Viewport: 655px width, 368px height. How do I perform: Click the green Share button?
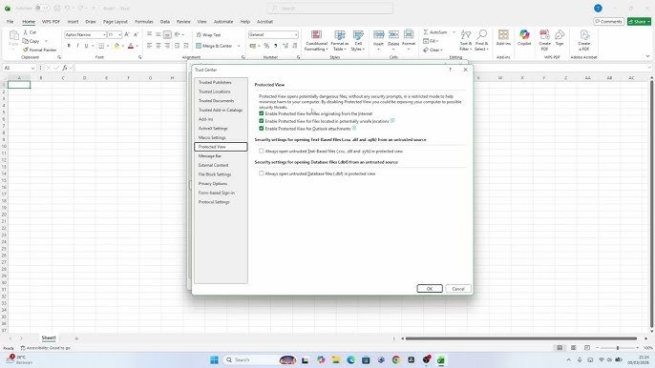(639, 21)
